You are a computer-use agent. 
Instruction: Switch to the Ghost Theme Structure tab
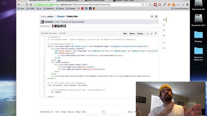[x=97, y=1]
